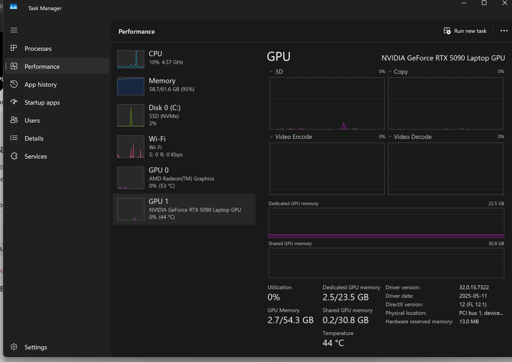Click the Services puzzle-piece icon
This screenshot has width=512, height=362.
14,156
